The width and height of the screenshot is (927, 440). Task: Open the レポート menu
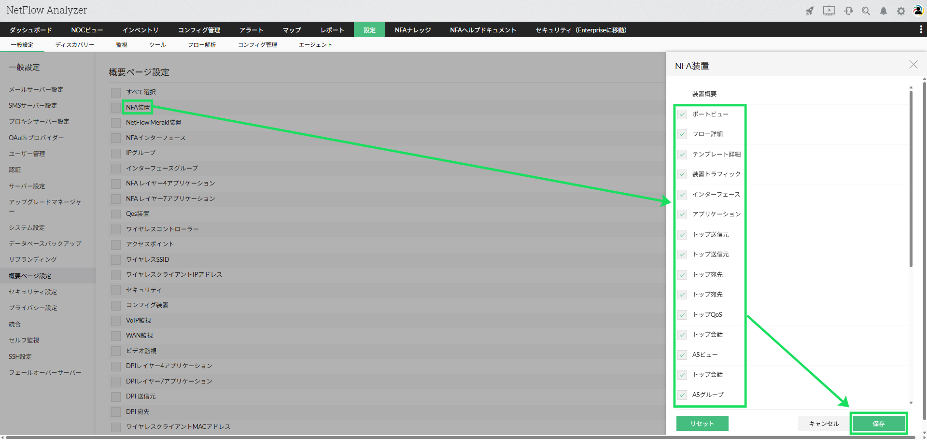tap(333, 30)
